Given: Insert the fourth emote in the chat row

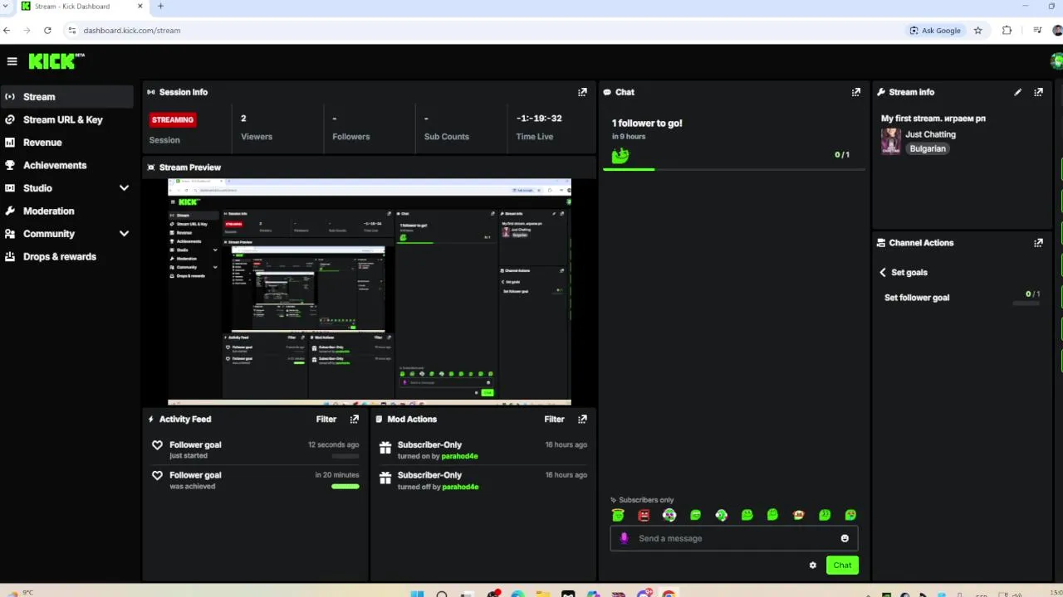Looking at the screenshot, I should 695,515.
